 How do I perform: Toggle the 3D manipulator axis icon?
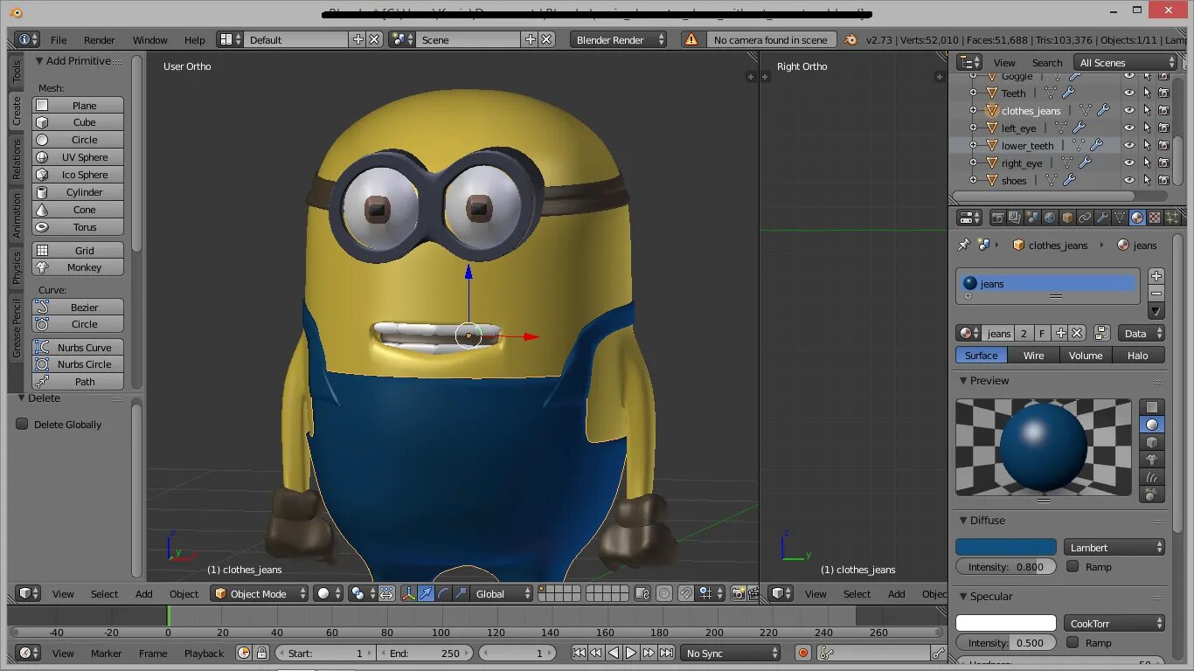pyautogui.click(x=408, y=594)
